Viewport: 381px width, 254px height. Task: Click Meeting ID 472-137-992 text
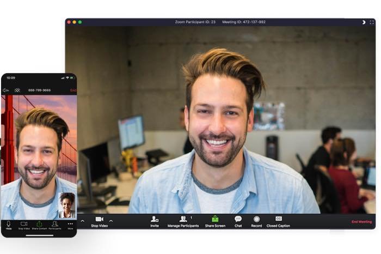244,22
